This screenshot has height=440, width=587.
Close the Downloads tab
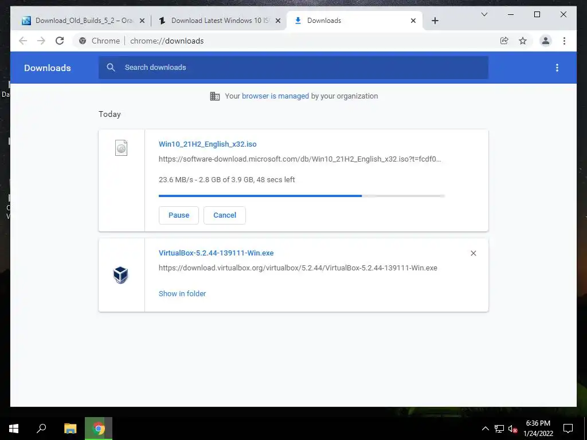pos(413,21)
